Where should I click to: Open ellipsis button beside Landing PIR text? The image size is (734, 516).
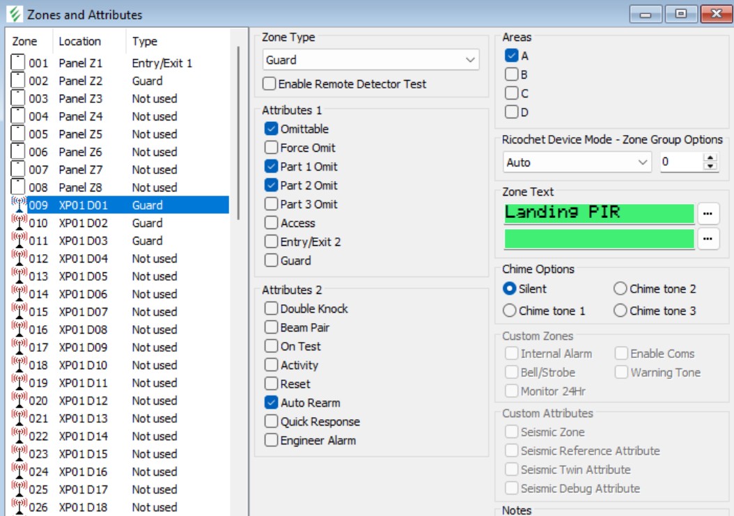708,214
